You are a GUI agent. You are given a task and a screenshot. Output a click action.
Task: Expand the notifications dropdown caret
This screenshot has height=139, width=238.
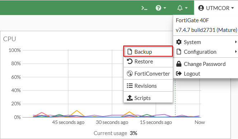pyautogui.click(x=186, y=8)
